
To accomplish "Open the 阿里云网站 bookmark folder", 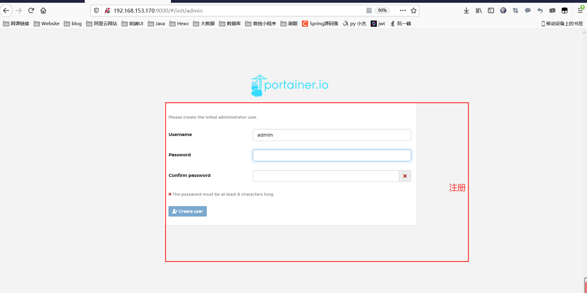I will [x=102, y=24].
